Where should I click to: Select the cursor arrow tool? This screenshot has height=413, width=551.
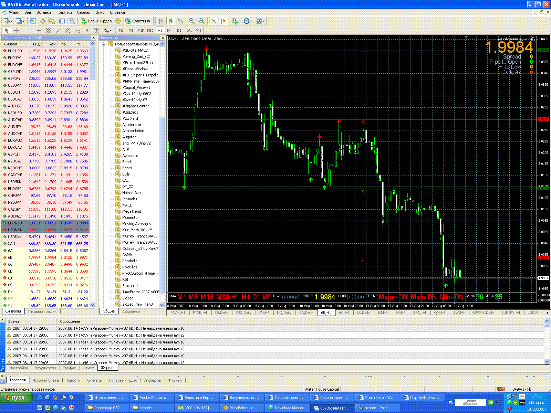(7, 30)
